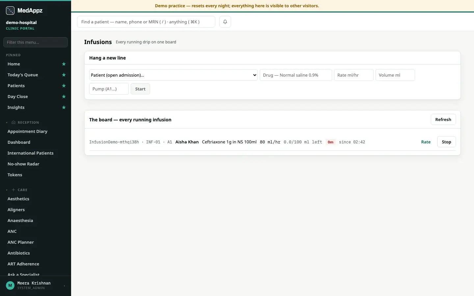Image resolution: width=474 pixels, height=296 pixels.
Task: Stop Aisha Khan's infusion
Action: 446,142
